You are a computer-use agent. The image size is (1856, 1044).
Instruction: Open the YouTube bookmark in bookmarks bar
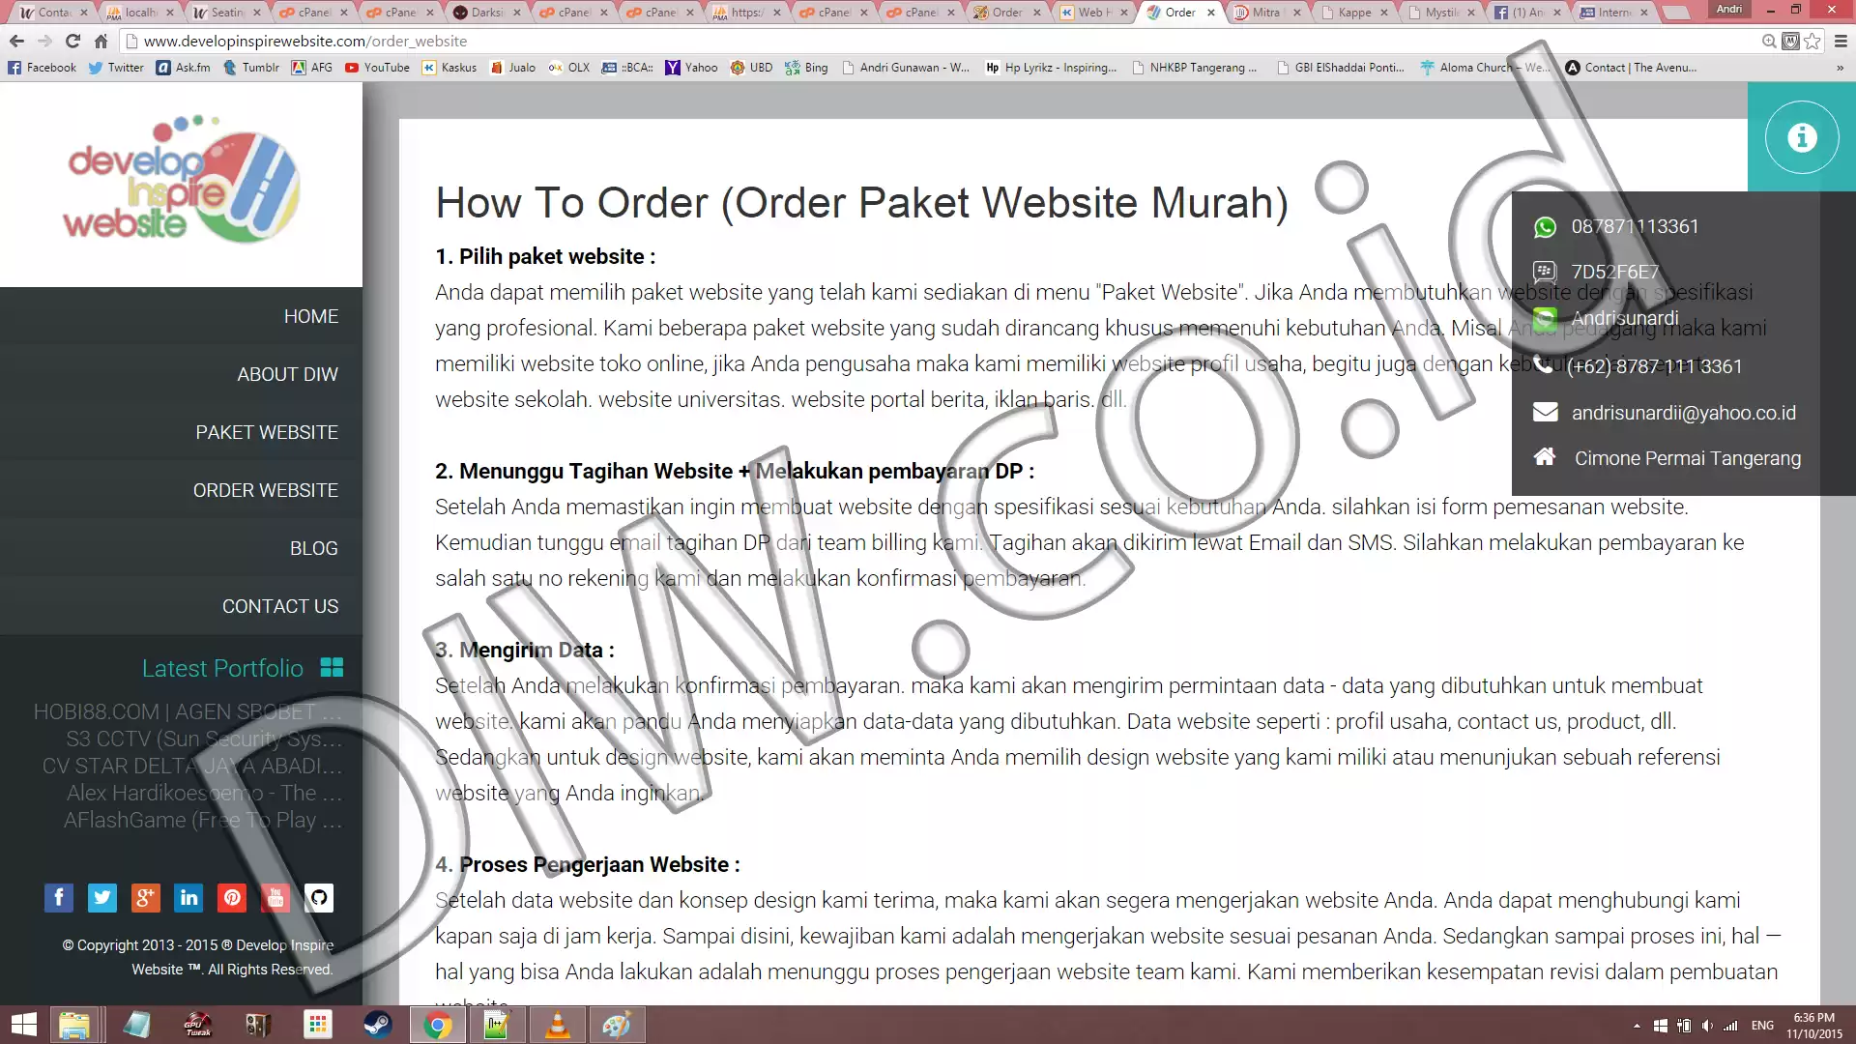[377, 68]
